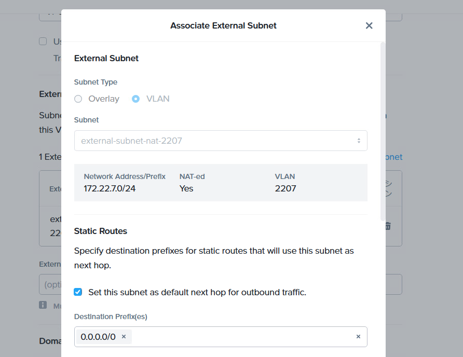Clear all destination prefixes
The height and width of the screenshot is (357, 463).
click(358, 337)
